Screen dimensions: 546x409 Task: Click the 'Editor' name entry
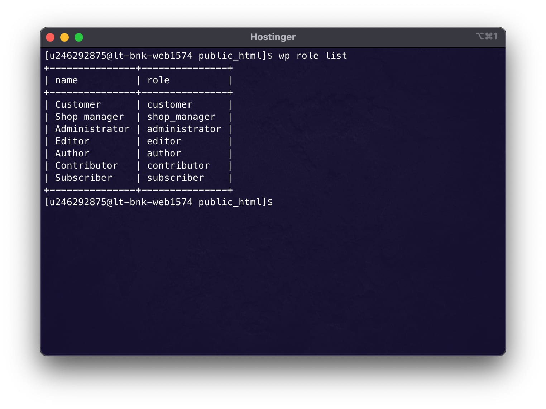(x=72, y=141)
